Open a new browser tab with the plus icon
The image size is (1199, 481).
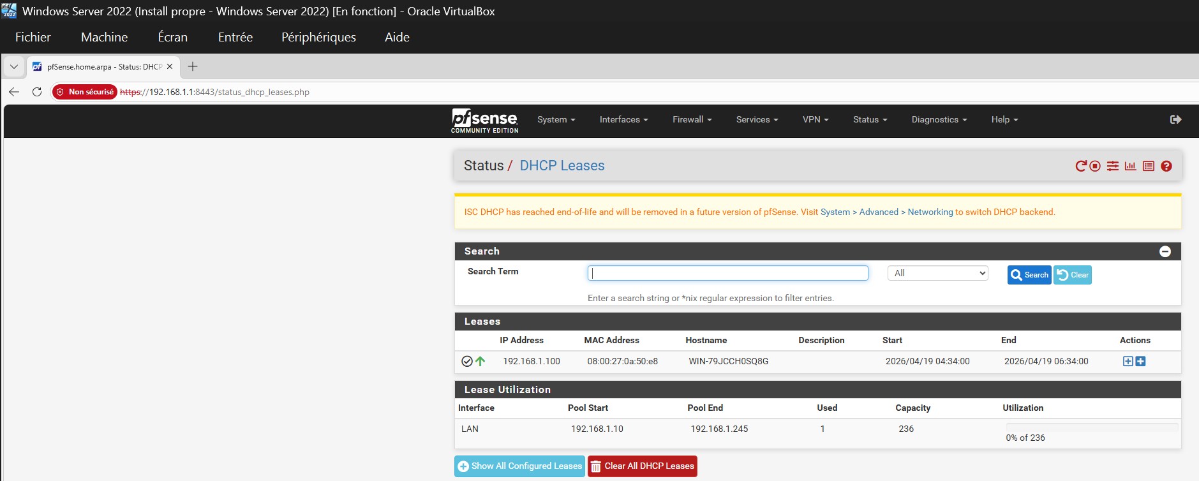coord(193,66)
